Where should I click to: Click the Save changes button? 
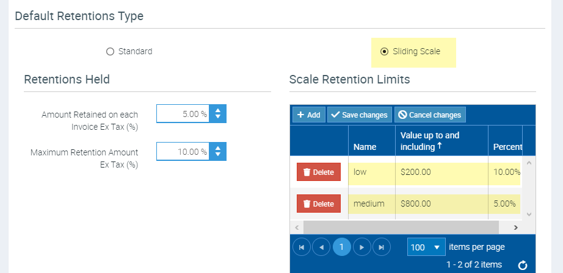point(359,115)
